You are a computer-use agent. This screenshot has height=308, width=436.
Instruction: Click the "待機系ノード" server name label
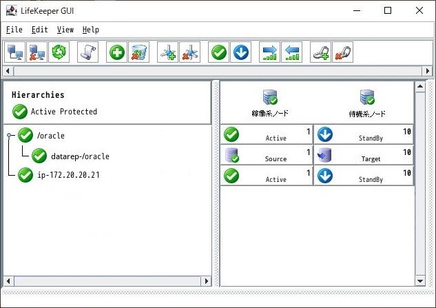[x=367, y=114]
